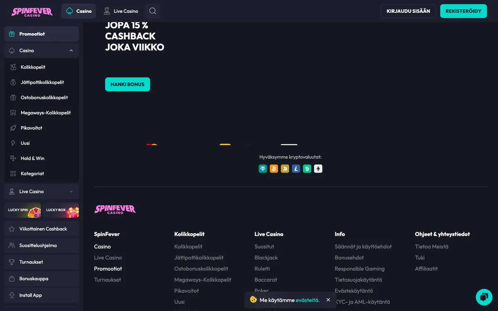Click the Tether crypto icon
Viewport: 498px width, 311px height.
[263, 169]
